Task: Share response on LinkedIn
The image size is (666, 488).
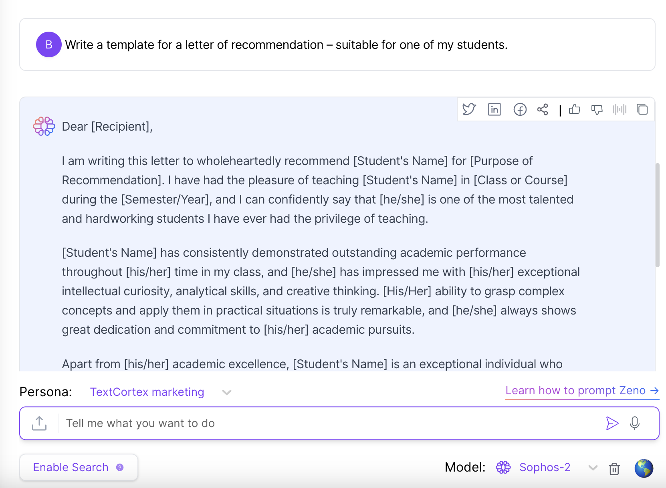Action: [x=494, y=109]
